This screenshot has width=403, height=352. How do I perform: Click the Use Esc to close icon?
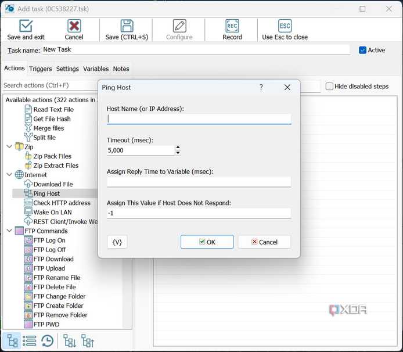[x=285, y=26]
